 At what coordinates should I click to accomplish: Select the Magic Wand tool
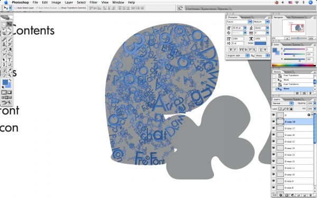click(x=10, y=29)
